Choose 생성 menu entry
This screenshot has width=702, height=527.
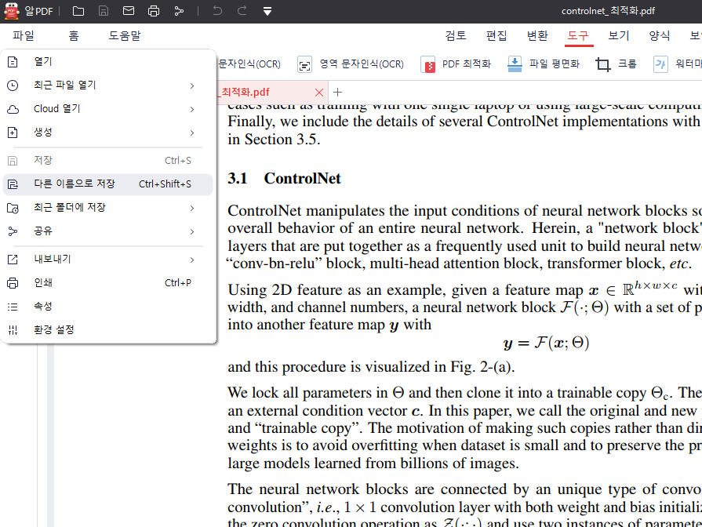(x=107, y=133)
